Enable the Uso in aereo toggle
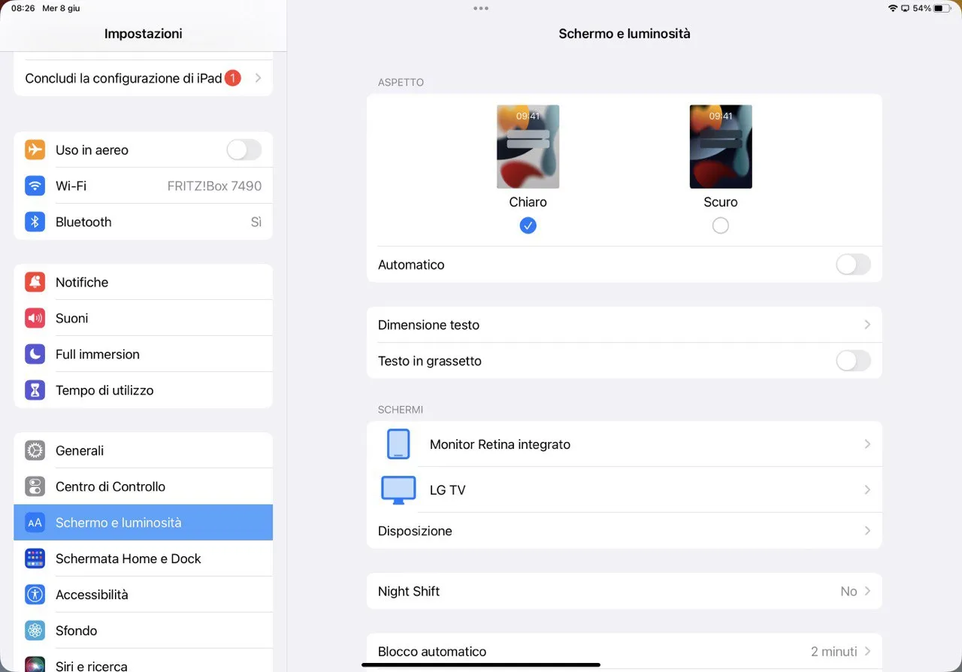This screenshot has height=672, width=962. 244,150
